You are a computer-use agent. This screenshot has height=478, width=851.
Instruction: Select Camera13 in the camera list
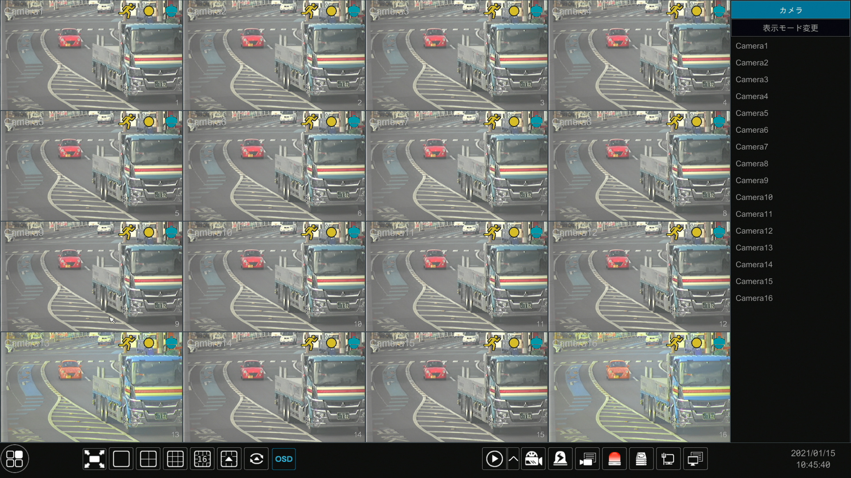[x=791, y=248]
